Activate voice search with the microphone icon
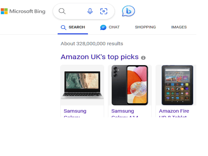 [90, 11]
